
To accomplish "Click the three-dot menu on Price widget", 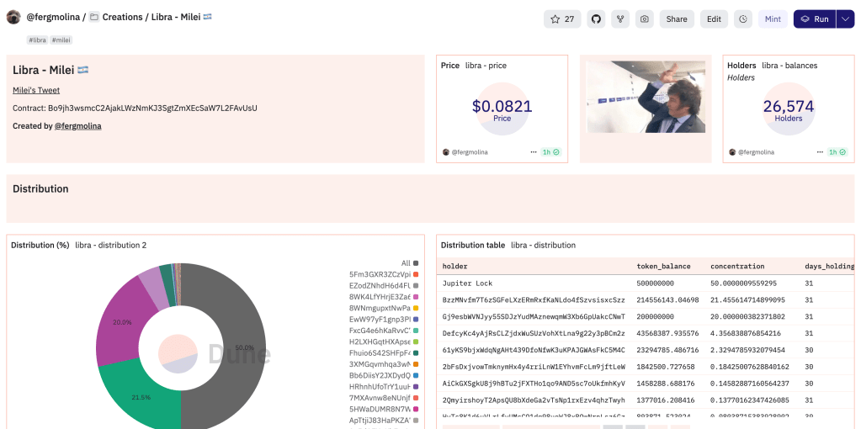I will coord(533,152).
